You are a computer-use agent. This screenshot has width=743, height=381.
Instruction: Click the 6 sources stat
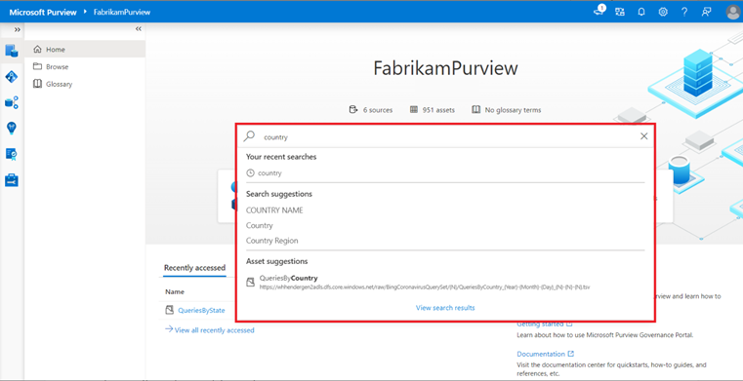coord(371,110)
